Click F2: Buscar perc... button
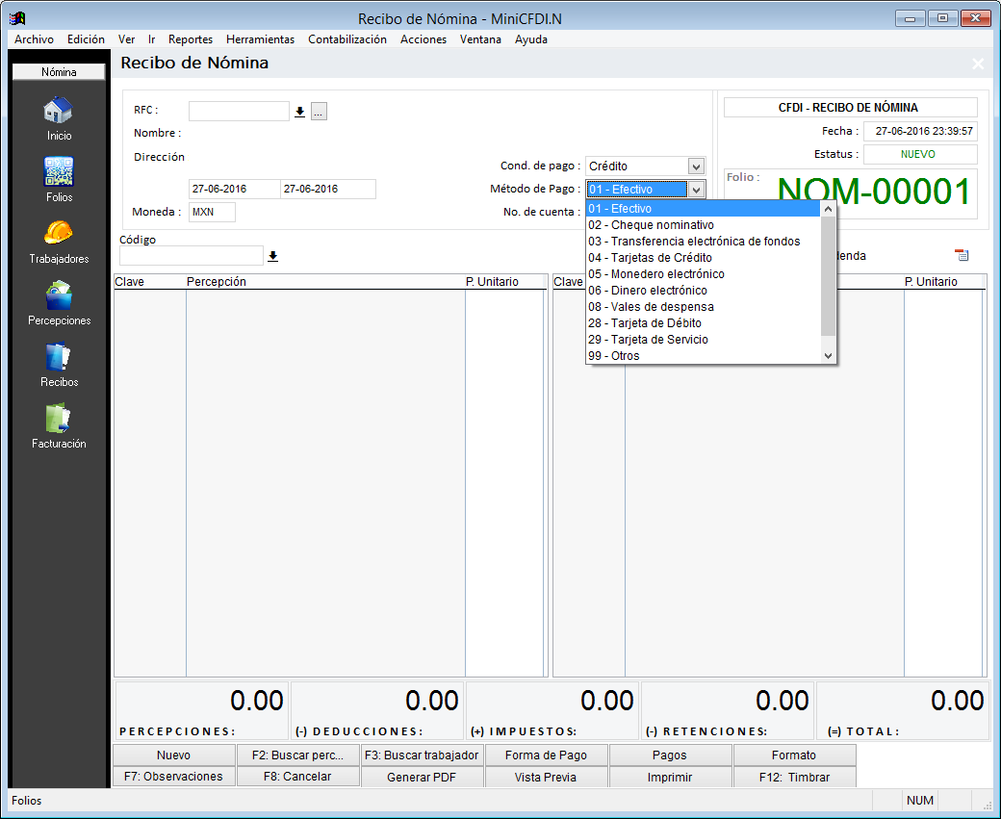The width and height of the screenshot is (1001, 819). point(297,755)
